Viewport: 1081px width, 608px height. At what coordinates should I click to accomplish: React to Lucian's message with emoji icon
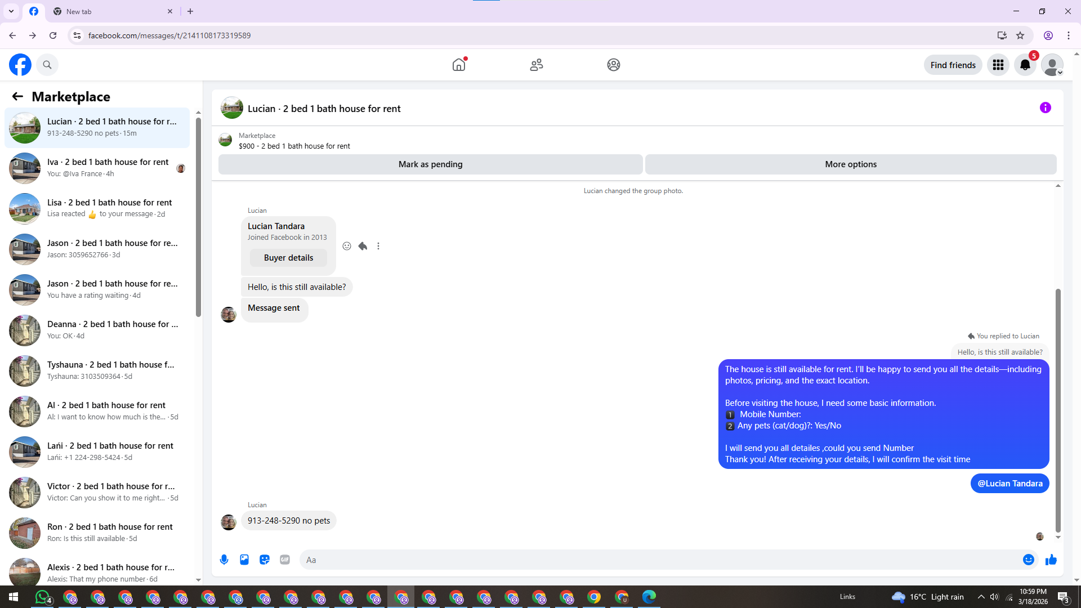coord(347,246)
